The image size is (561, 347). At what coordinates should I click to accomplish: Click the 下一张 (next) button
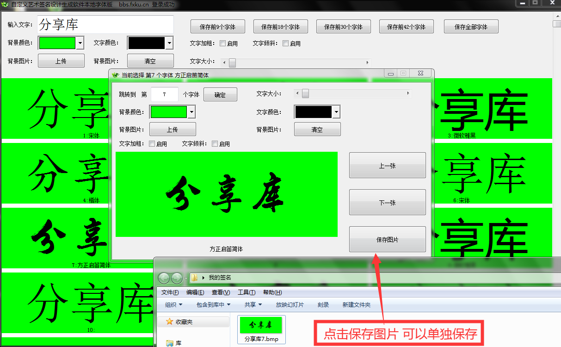(388, 202)
